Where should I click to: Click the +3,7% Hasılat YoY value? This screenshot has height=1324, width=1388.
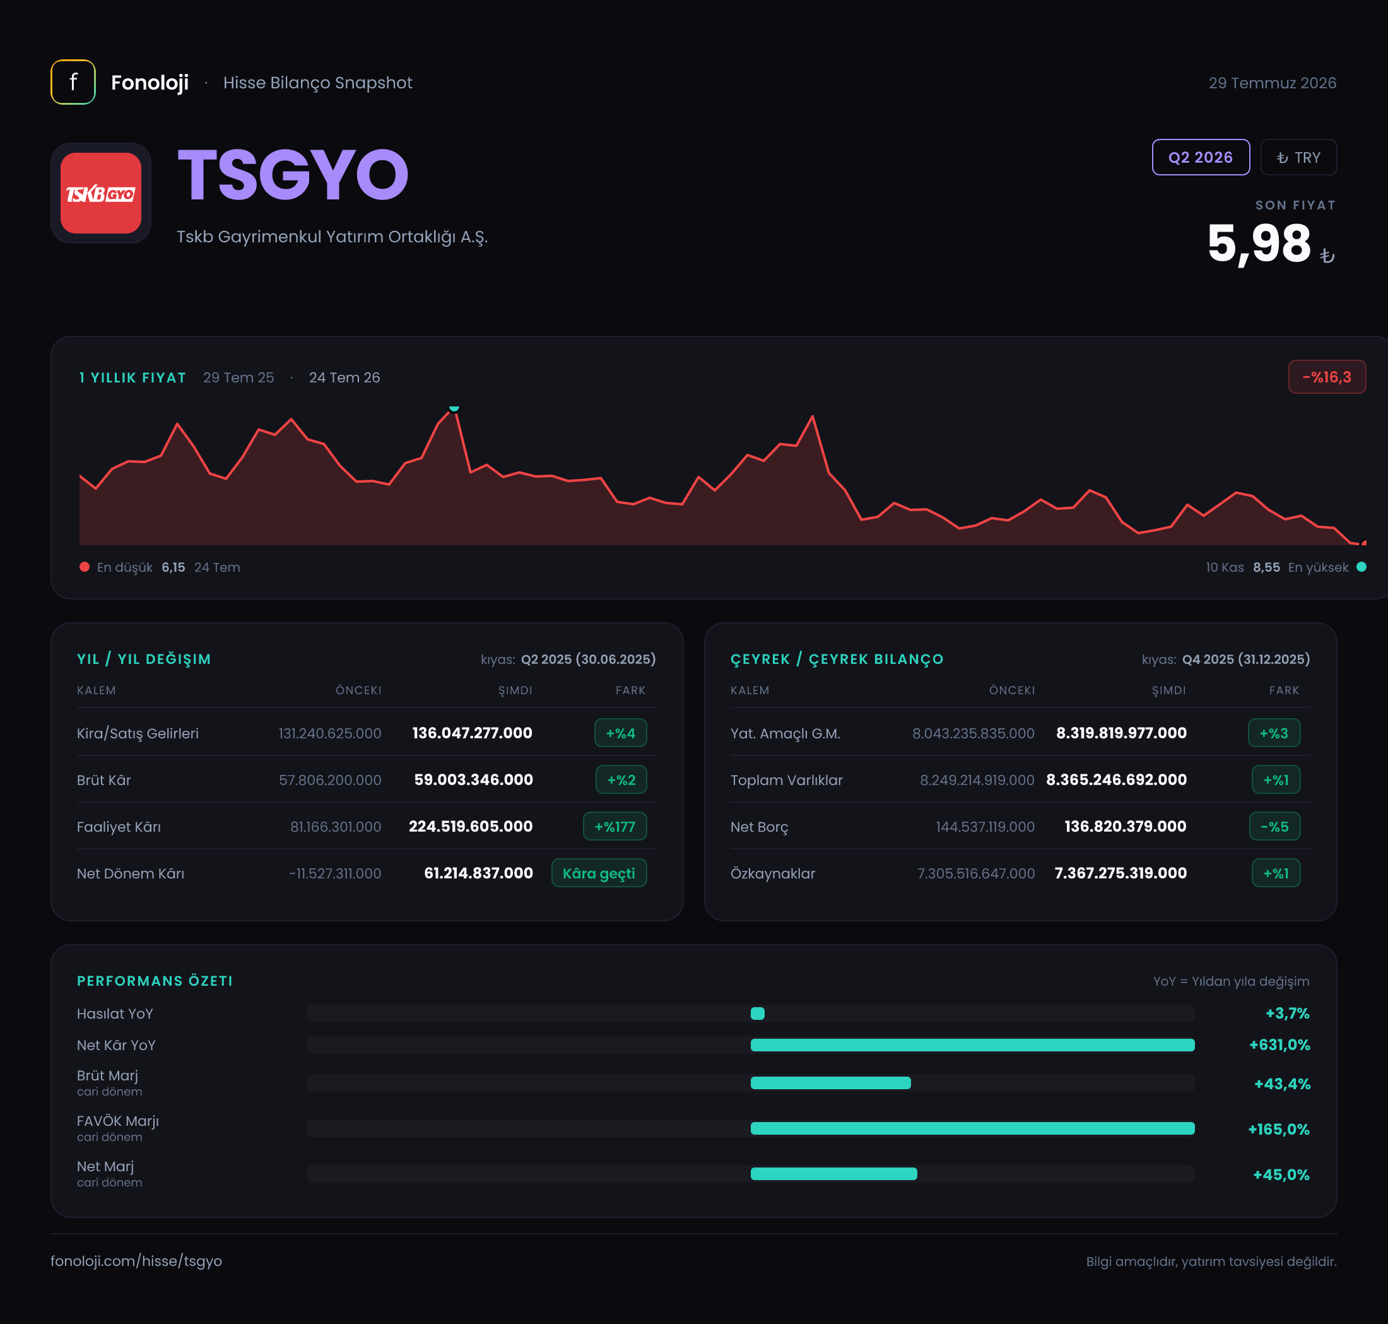pyautogui.click(x=1287, y=1014)
